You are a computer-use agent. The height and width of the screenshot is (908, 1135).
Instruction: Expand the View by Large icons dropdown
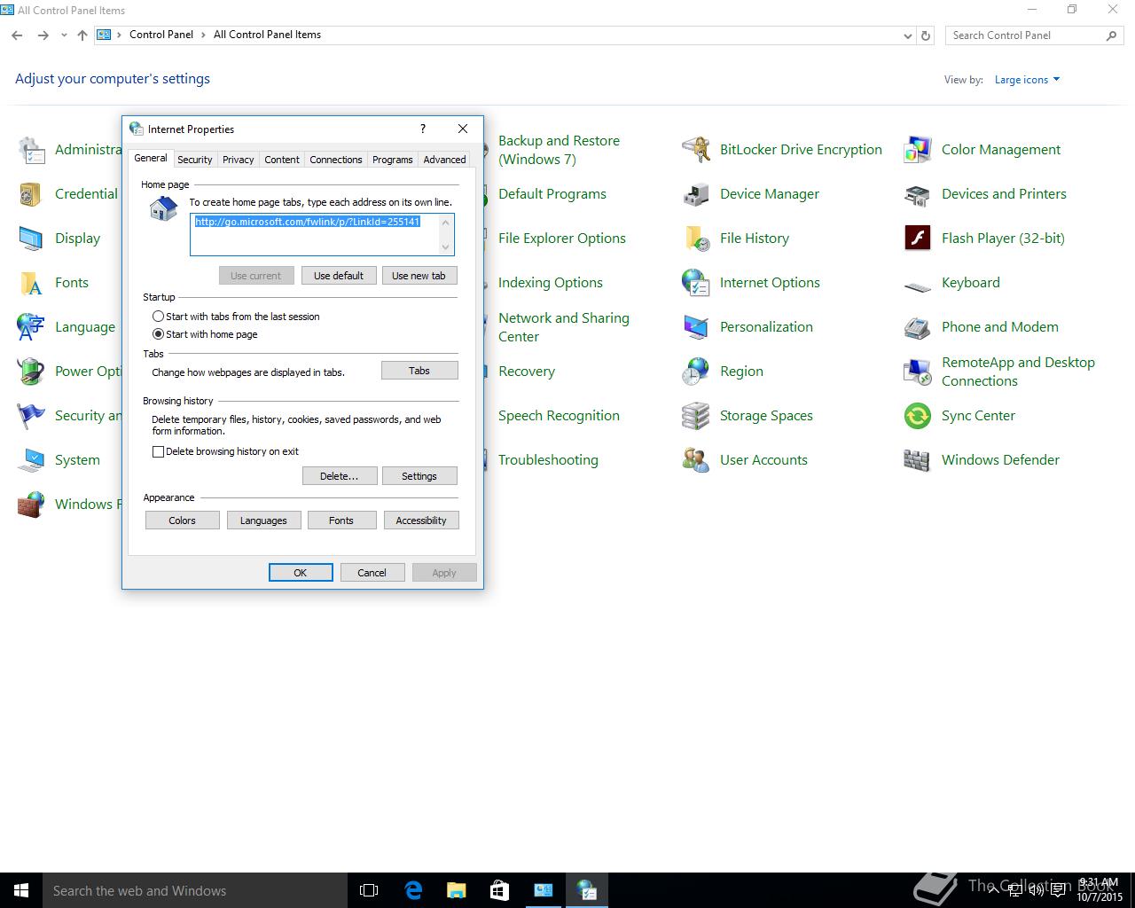coord(1027,80)
